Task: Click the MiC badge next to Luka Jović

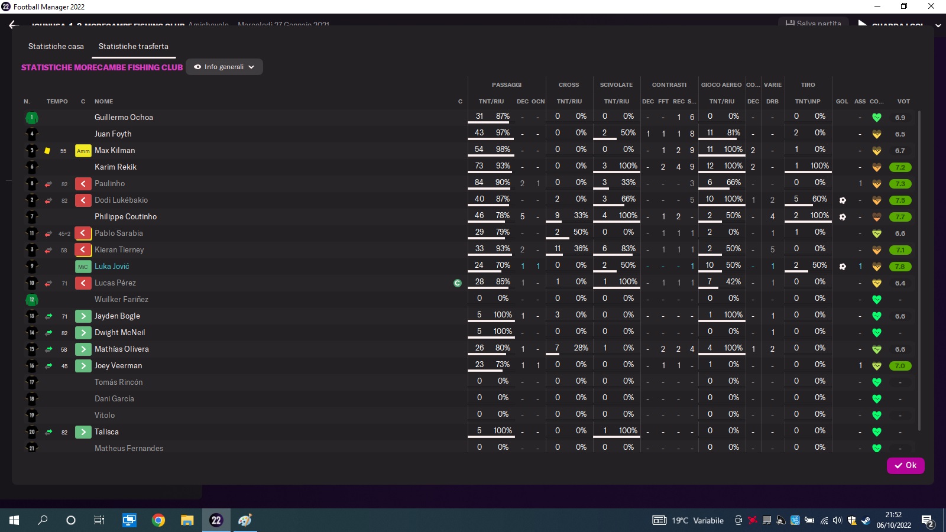Action: click(83, 267)
